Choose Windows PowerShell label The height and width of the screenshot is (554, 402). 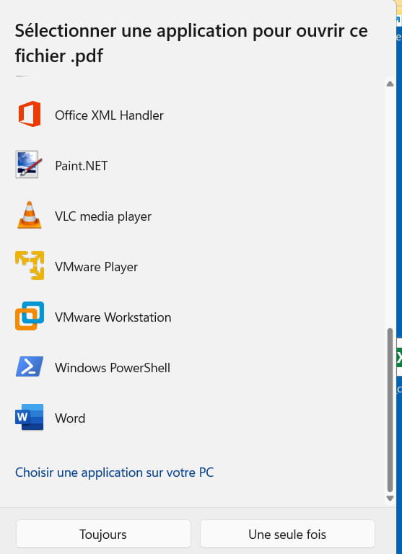(113, 368)
